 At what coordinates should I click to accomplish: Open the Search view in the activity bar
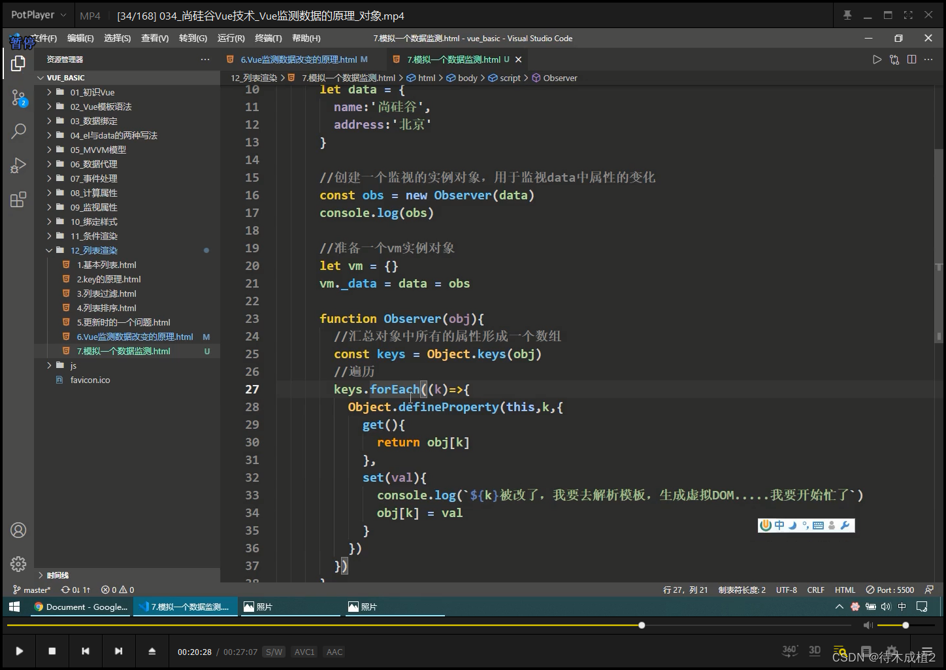coord(18,131)
